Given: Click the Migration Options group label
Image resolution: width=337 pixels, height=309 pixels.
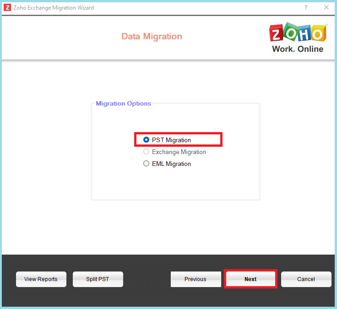Looking at the screenshot, I should click(x=123, y=103).
